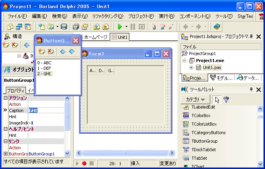Open the カテゴリ dropdown in Tool Palette

click(x=195, y=100)
